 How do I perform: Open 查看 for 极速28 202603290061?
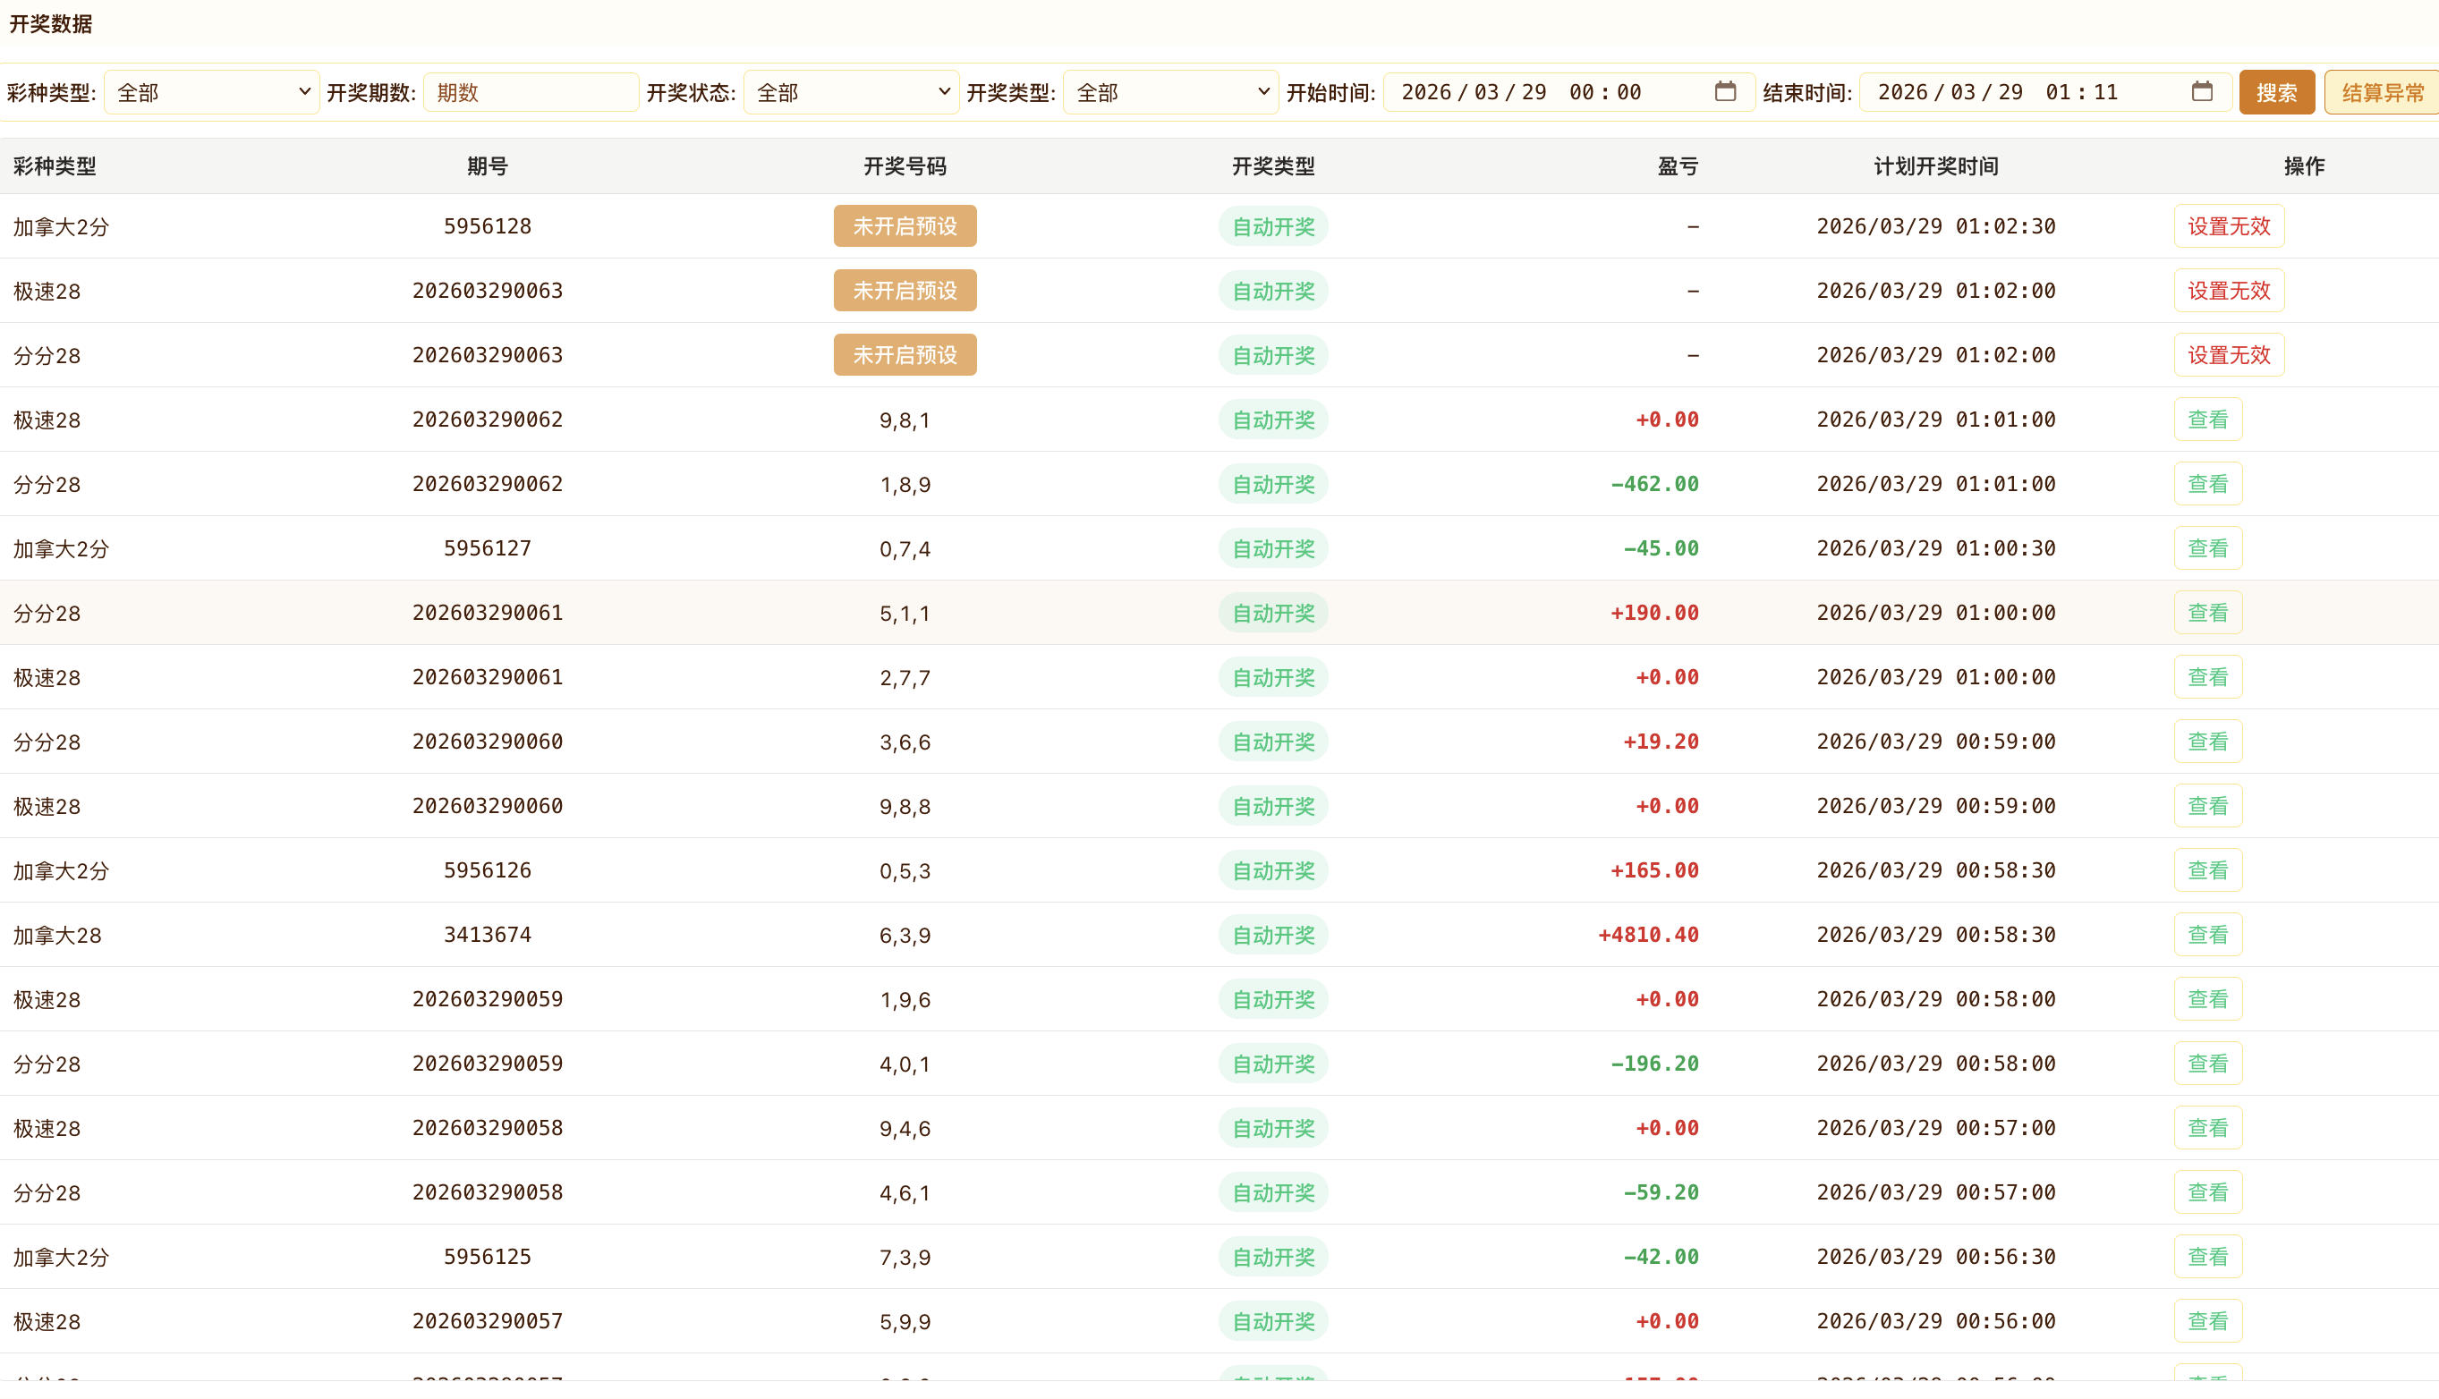click(2207, 676)
